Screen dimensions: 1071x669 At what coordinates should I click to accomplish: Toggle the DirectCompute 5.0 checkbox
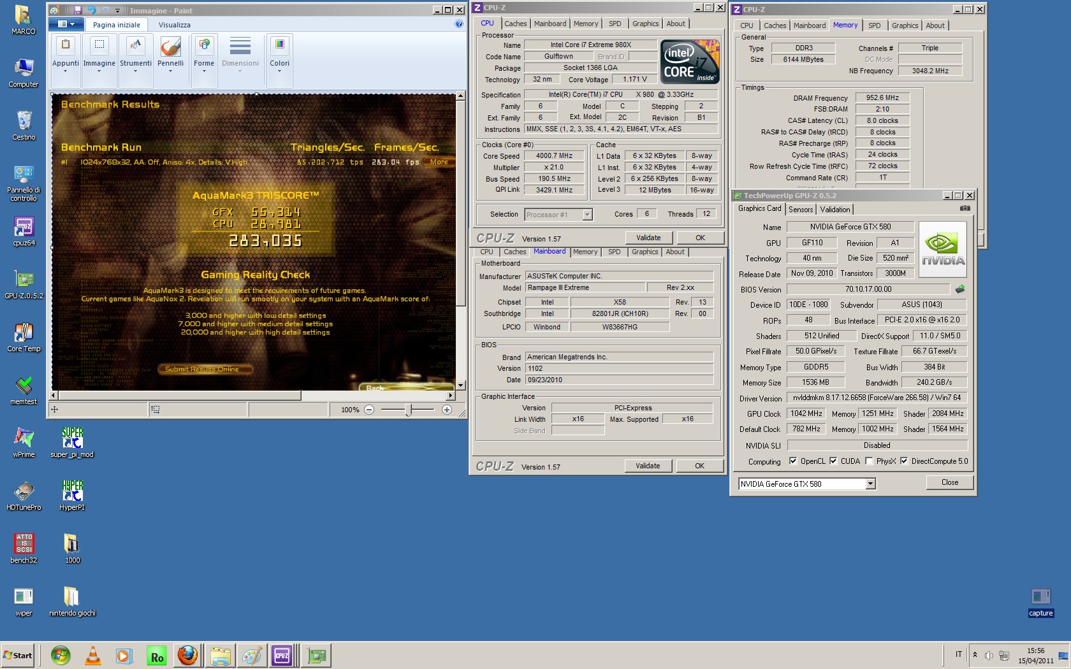point(904,461)
